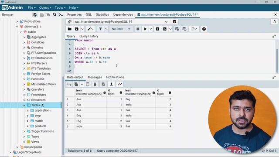Click the Filter rows funnel icon
Viewport: 279px width, 157px height.
coord(101,29)
